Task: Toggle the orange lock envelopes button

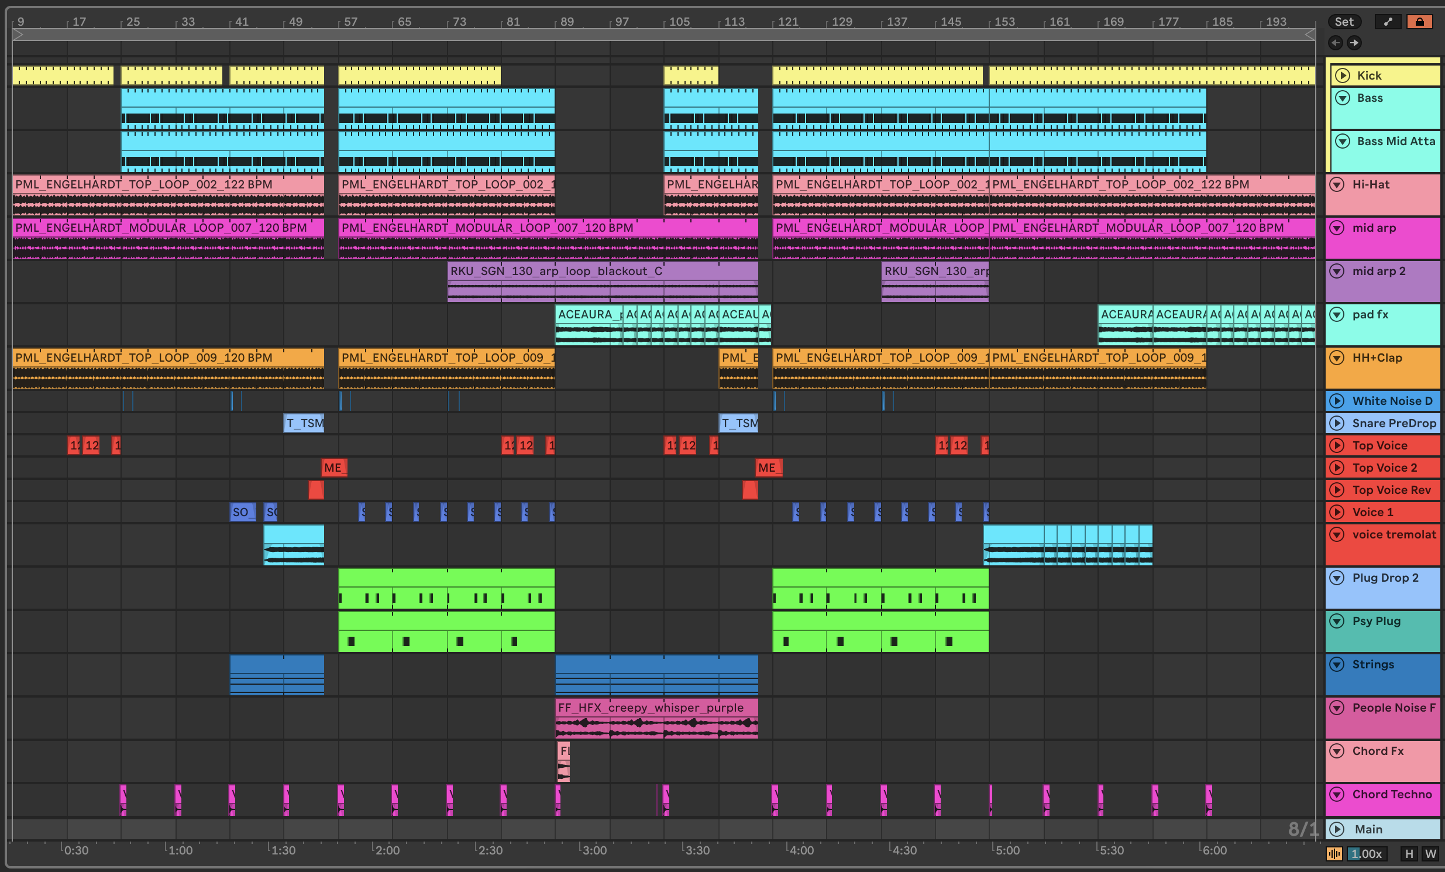Action: tap(1419, 22)
